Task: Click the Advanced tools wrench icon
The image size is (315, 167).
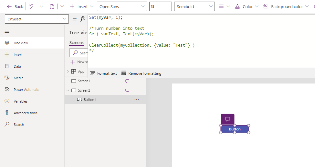Action: pos(7,113)
